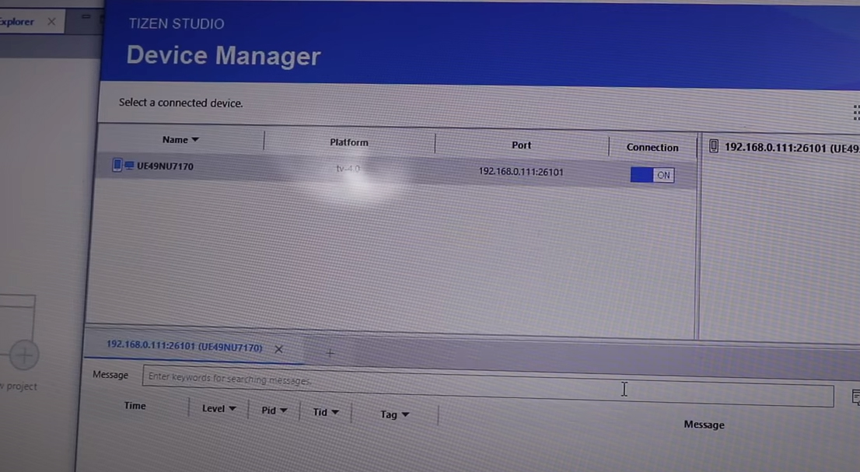
Task: Click the phone icon in the right device panel
Action: (x=714, y=146)
